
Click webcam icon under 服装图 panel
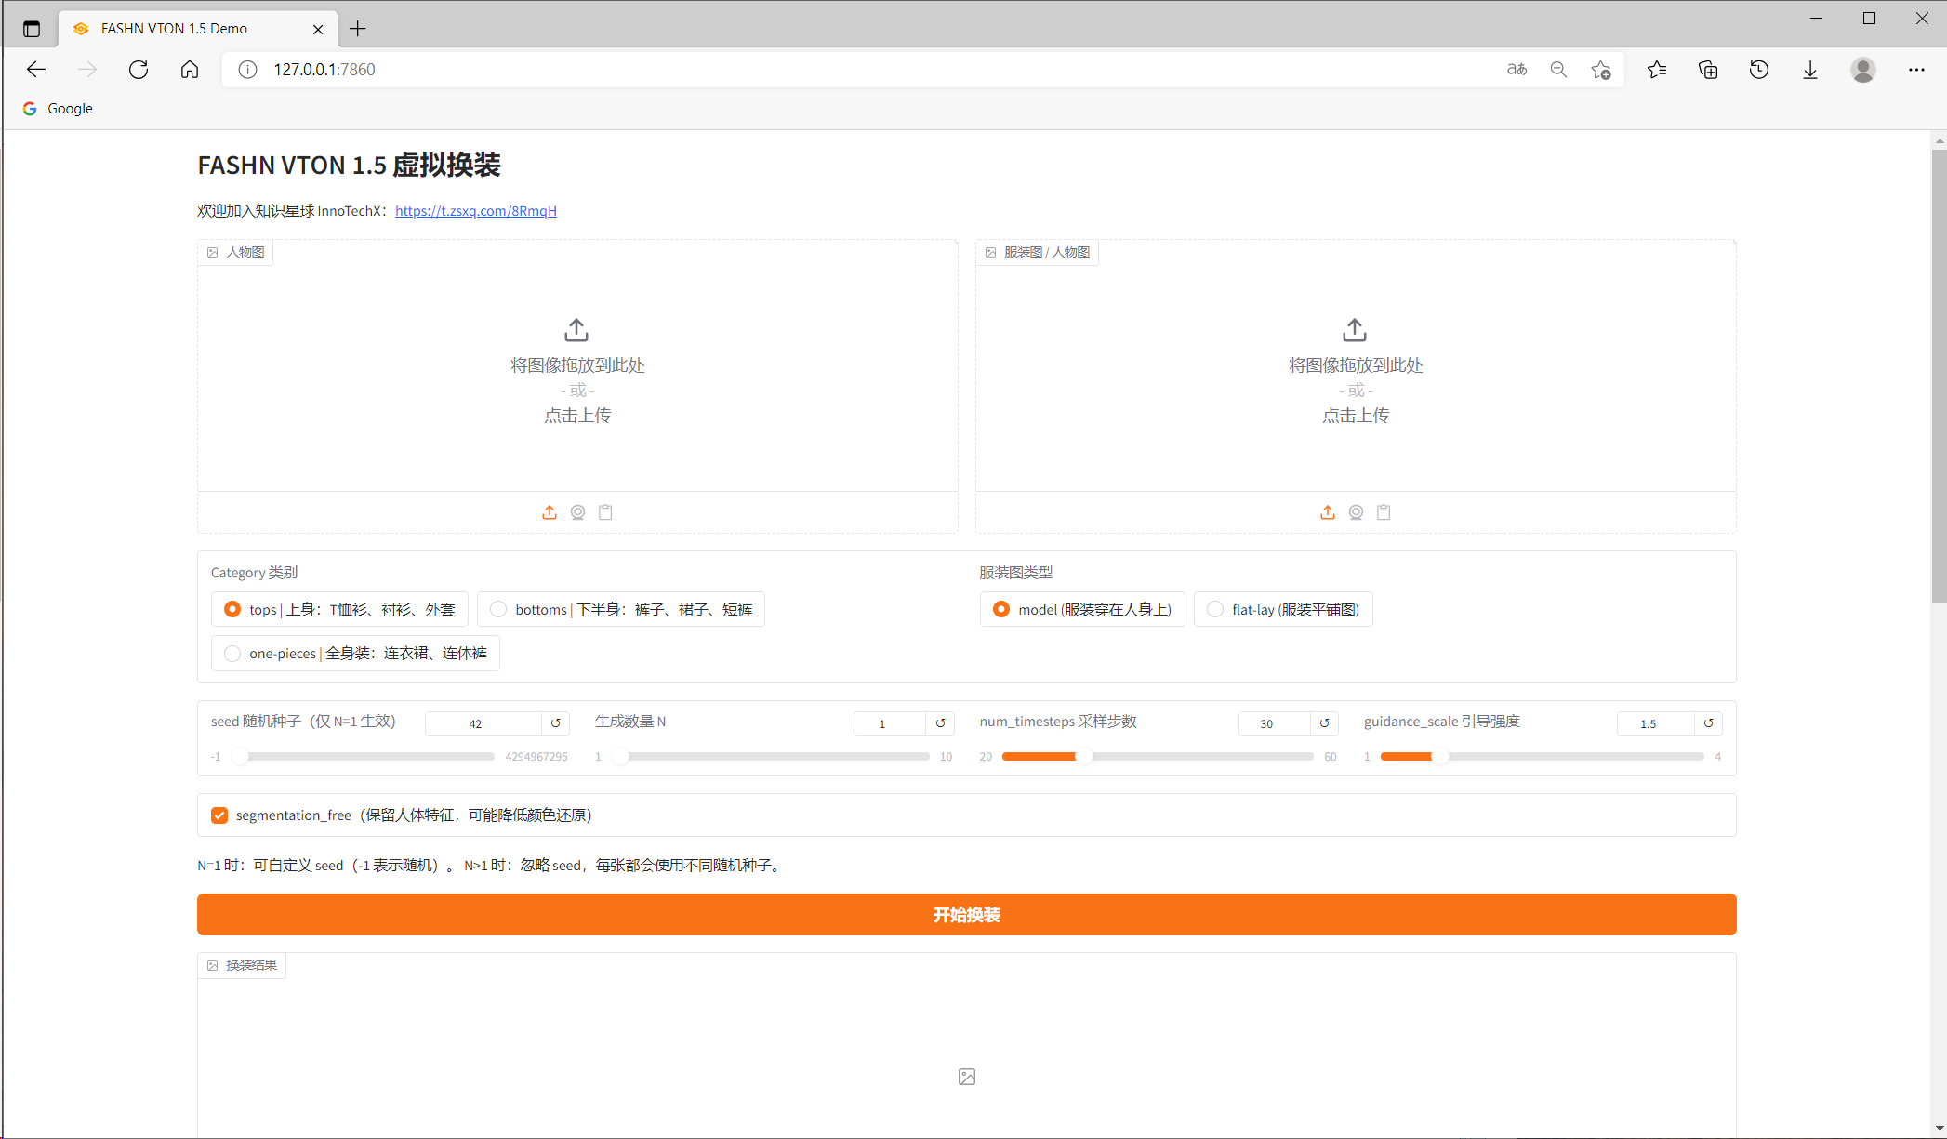click(x=1356, y=512)
